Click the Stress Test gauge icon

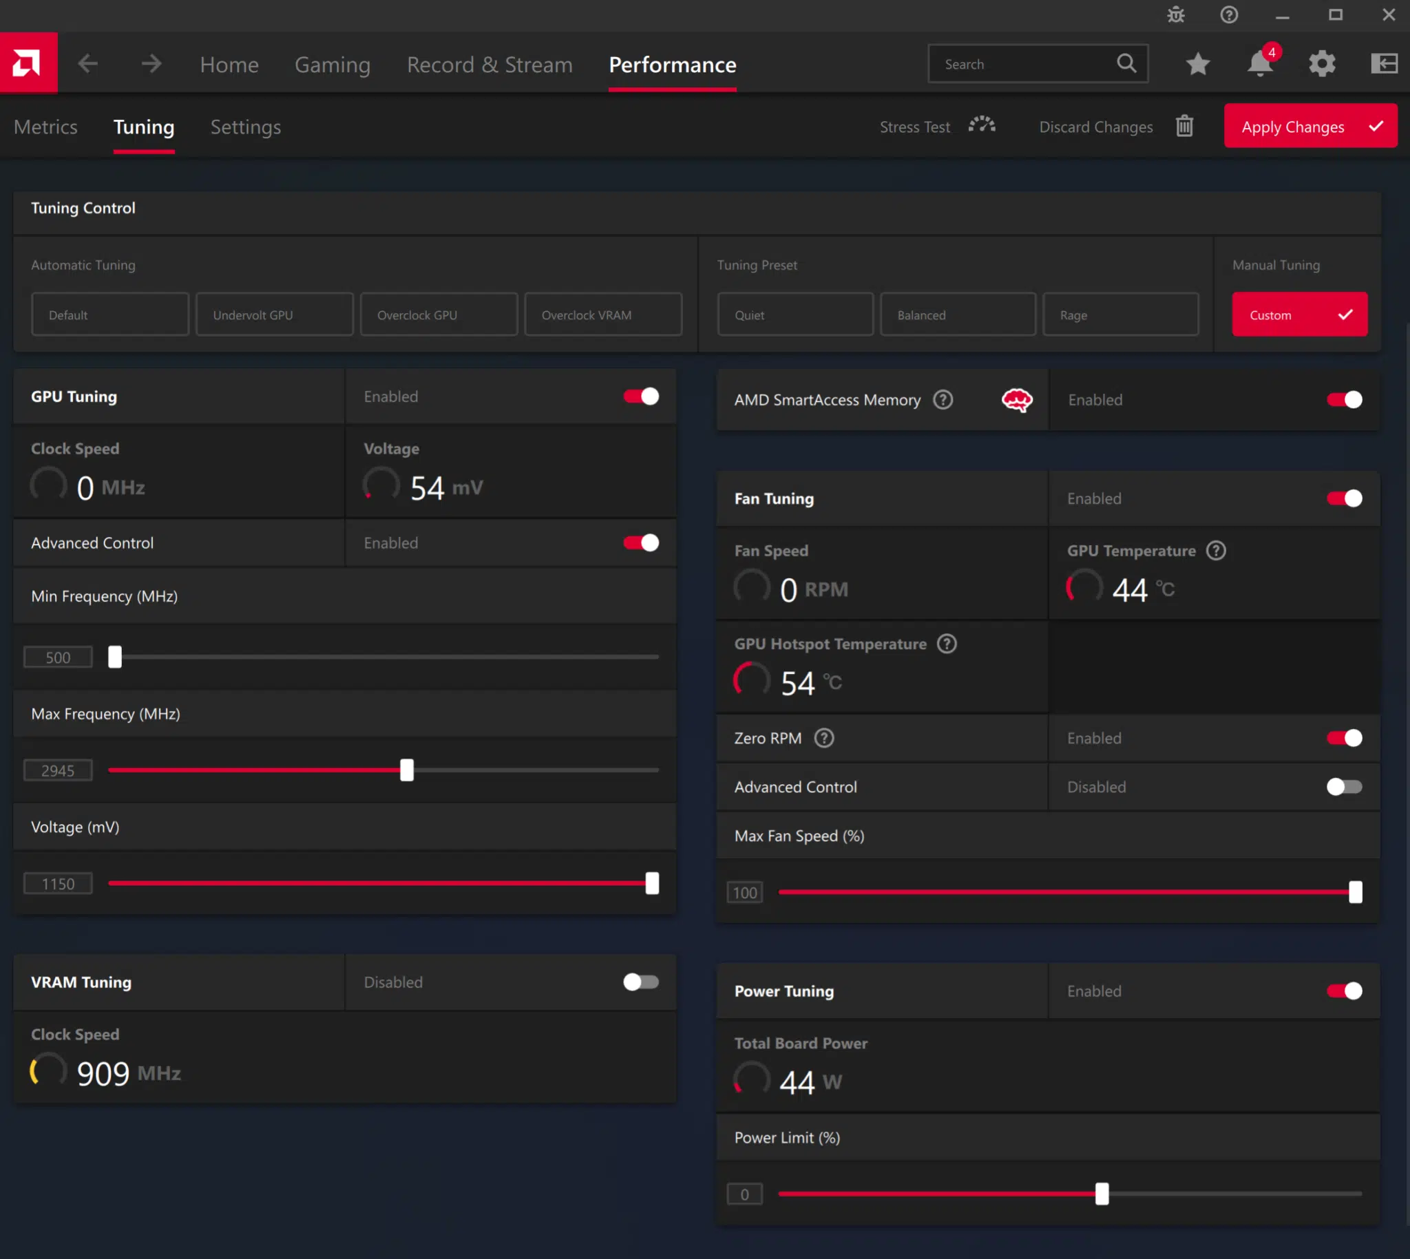(982, 126)
